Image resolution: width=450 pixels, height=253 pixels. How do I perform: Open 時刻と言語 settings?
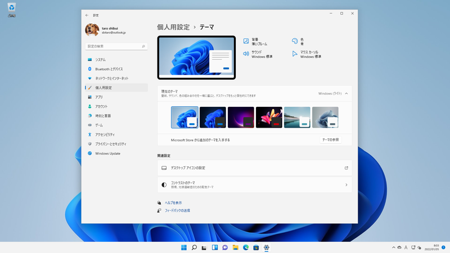(116, 116)
